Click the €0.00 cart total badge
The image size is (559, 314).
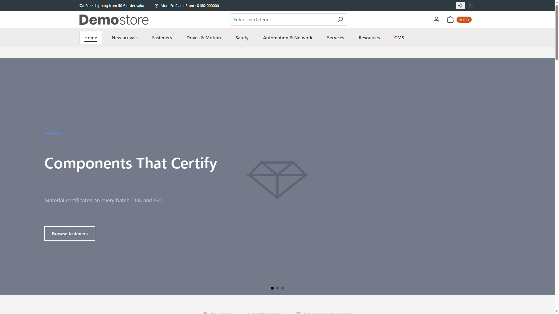click(x=464, y=20)
